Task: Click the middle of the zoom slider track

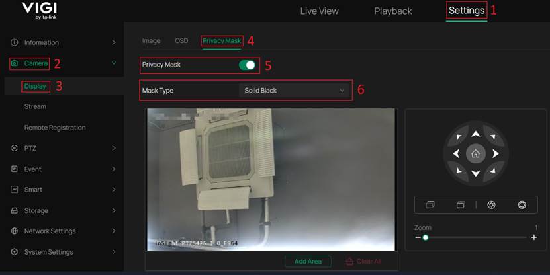Action: coord(476,237)
